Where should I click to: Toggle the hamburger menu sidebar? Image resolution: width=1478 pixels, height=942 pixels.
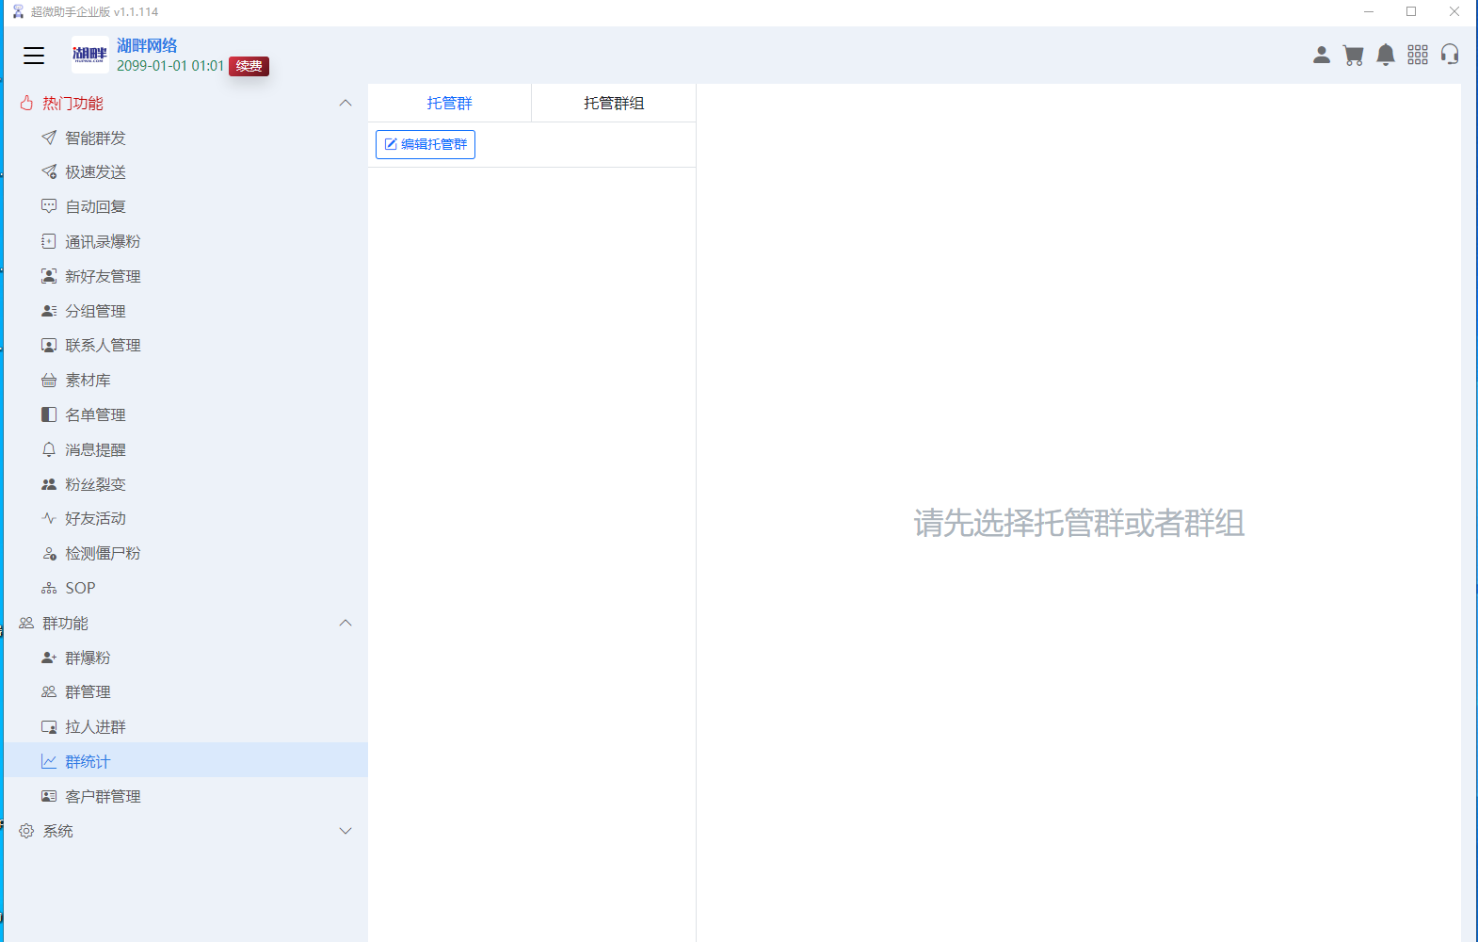click(34, 56)
